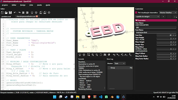Open the <padrão do design> preset dropdown

coord(147,16)
